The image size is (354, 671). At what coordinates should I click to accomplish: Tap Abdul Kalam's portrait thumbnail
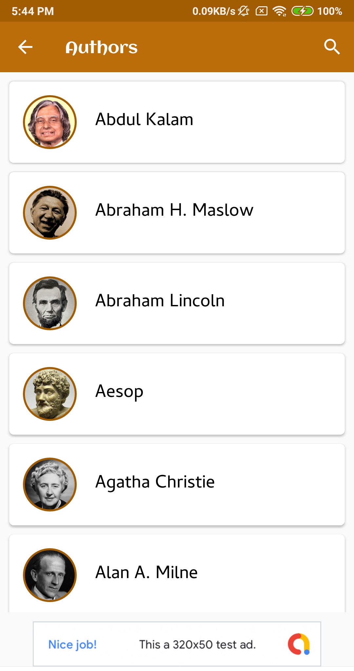click(50, 122)
